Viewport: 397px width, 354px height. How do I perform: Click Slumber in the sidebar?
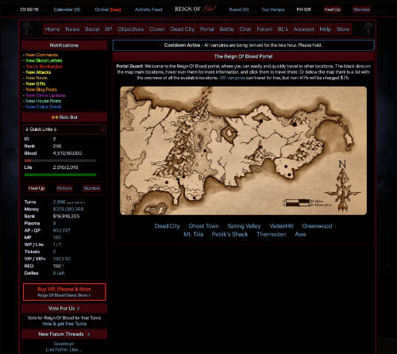click(91, 188)
